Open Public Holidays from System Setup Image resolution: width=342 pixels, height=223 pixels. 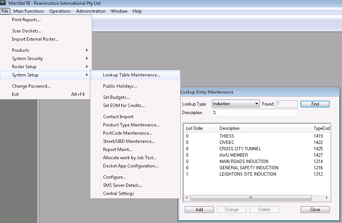click(x=120, y=86)
